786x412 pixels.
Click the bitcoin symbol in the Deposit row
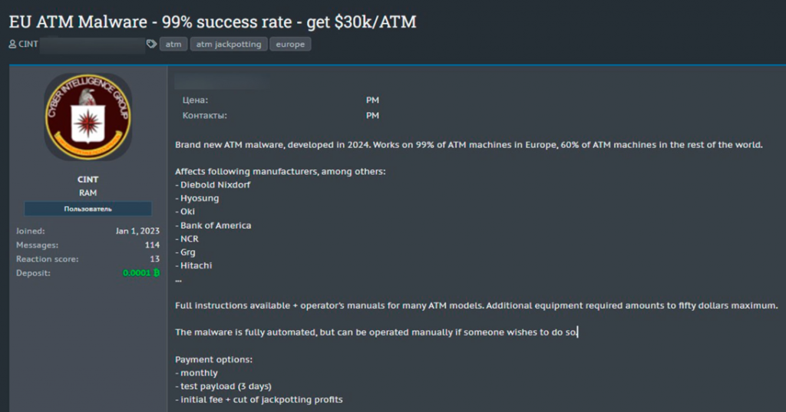click(156, 272)
